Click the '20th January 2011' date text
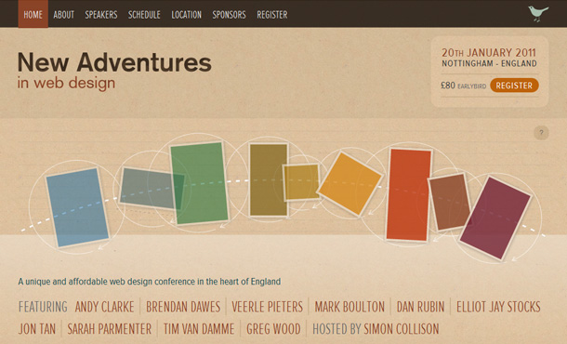Screen dimensions: 567x344 point(489,53)
